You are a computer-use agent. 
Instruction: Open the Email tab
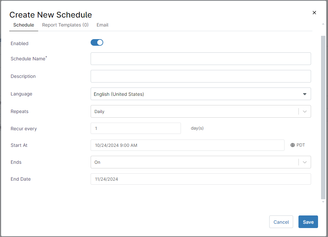pos(102,25)
